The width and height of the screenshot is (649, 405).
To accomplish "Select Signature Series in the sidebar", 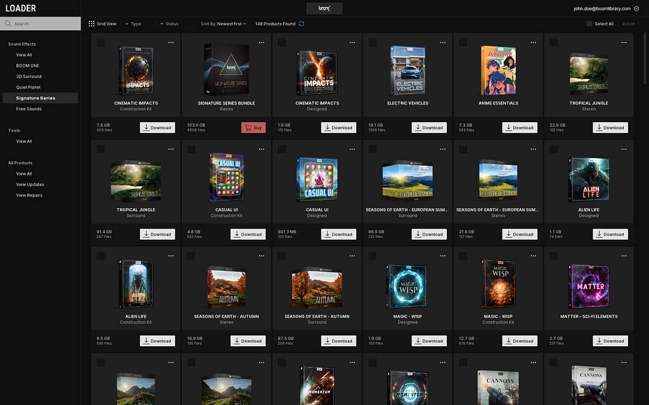I will tap(41, 97).
